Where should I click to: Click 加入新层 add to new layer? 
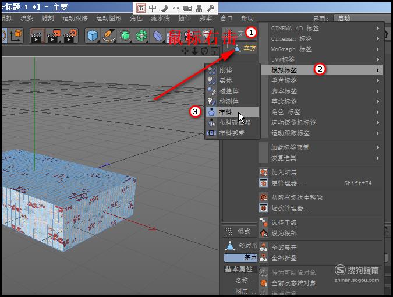pos(321,172)
